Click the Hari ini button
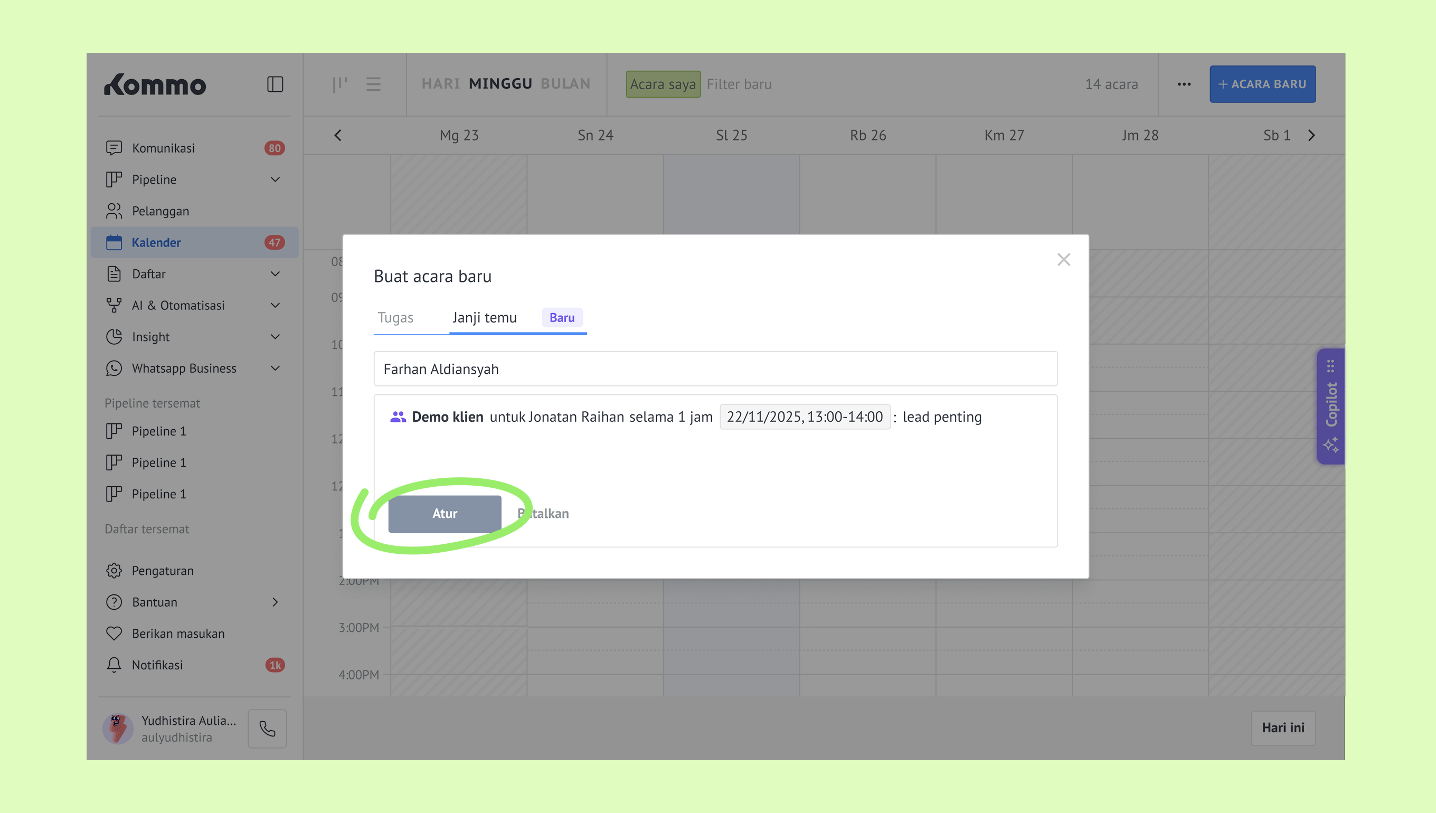Viewport: 1436px width, 813px height. tap(1282, 727)
